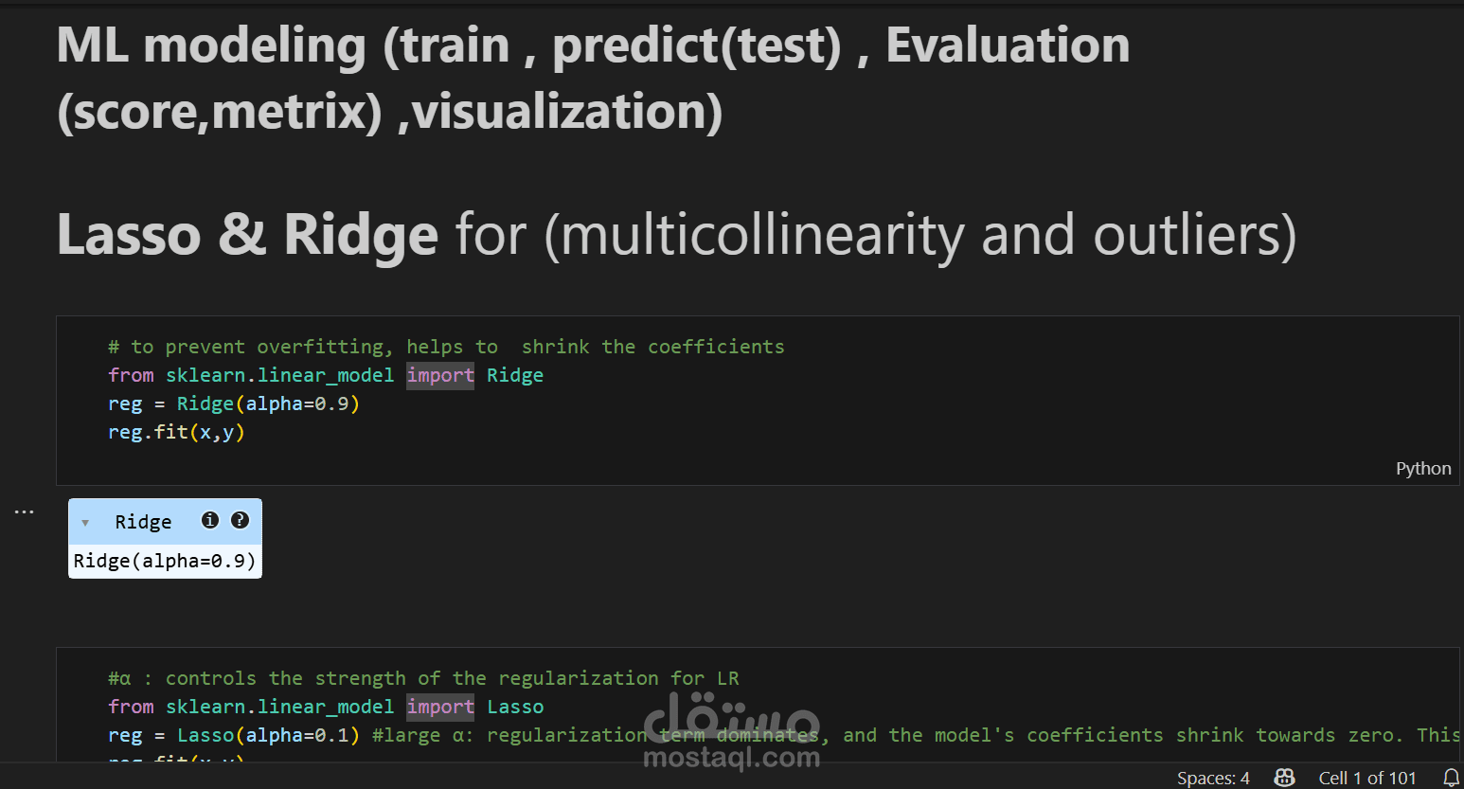This screenshot has width=1464, height=789.
Task: Open cell output actions ellipsis
Action: coord(24,512)
